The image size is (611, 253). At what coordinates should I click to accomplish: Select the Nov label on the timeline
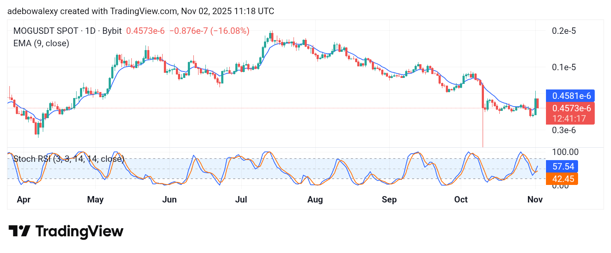click(535, 199)
